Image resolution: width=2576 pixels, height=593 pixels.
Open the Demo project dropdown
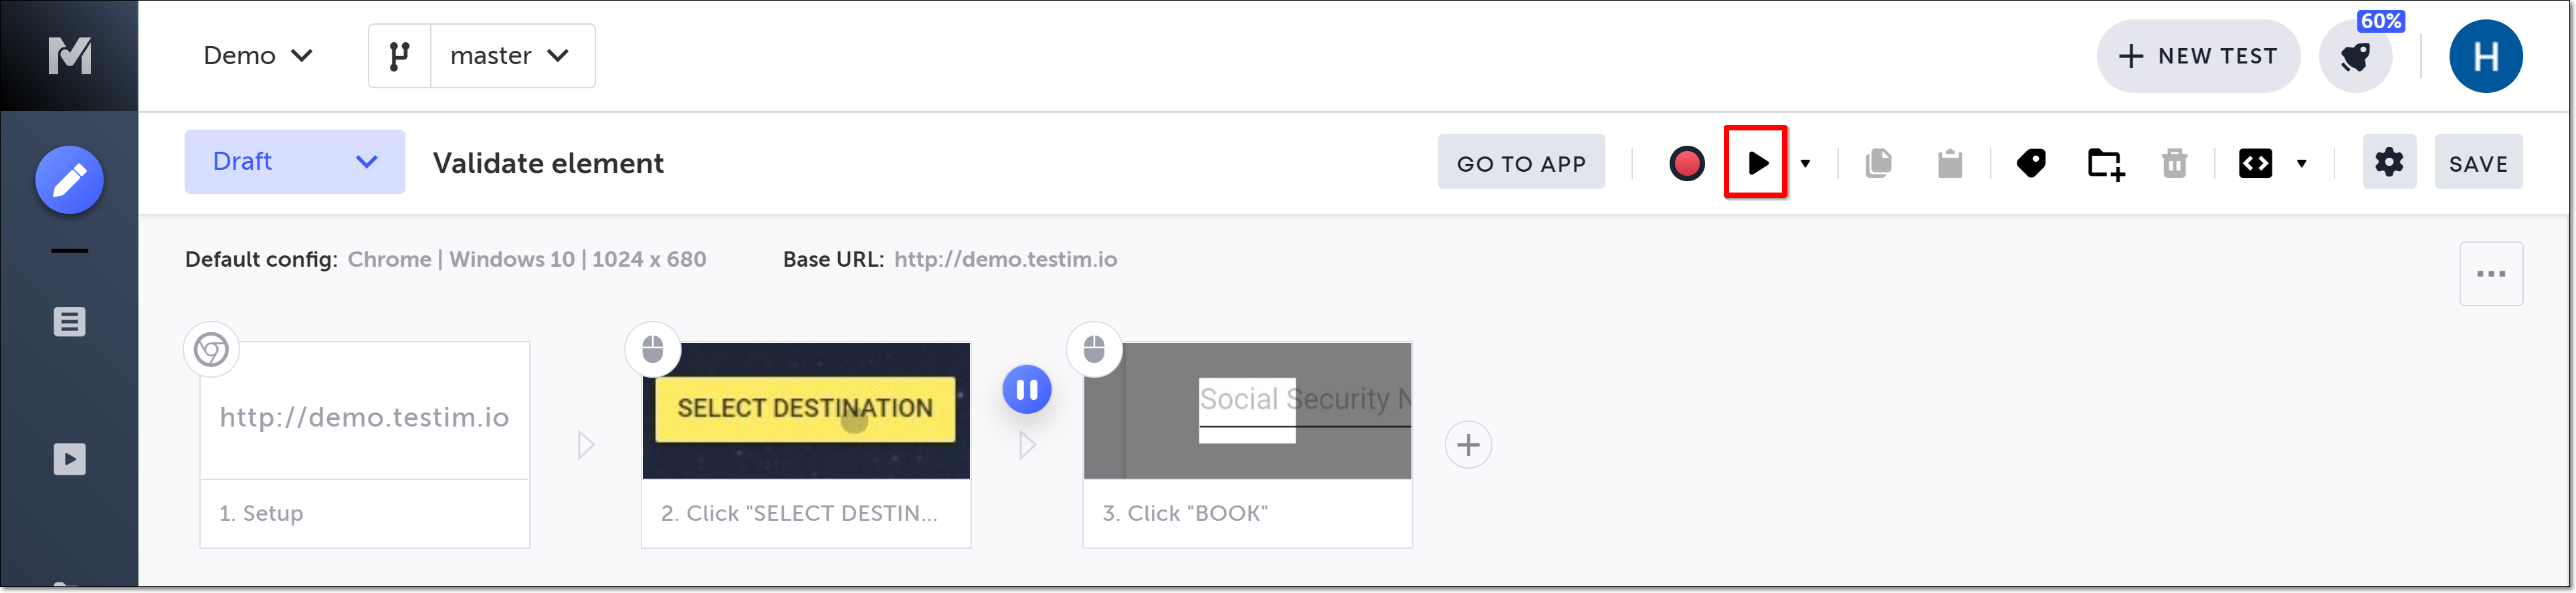pos(258,56)
